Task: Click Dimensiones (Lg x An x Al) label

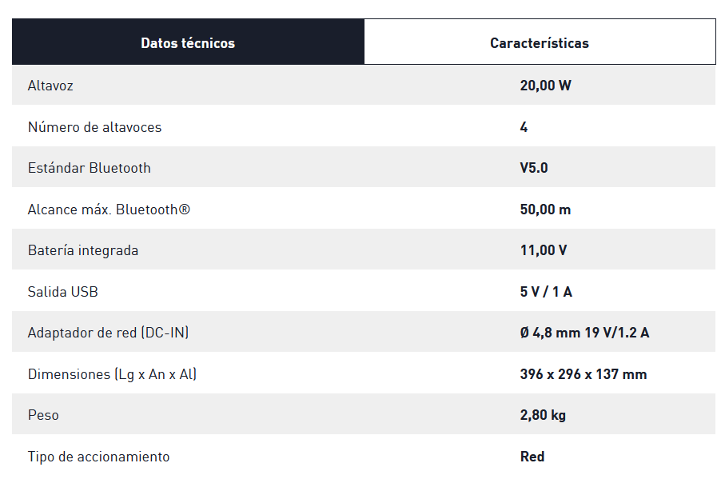Action: [x=112, y=374]
